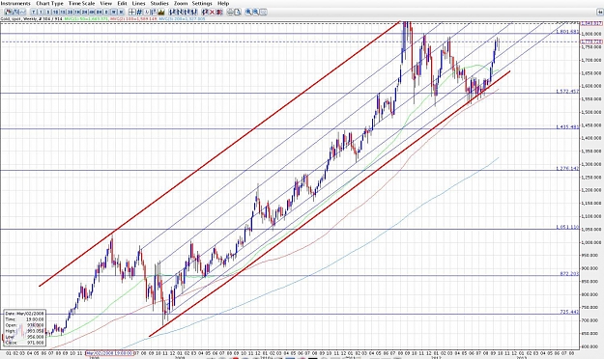Toggle the weekly (W) time scale button
The width and height of the screenshot is (604, 359).
click(114, 13)
